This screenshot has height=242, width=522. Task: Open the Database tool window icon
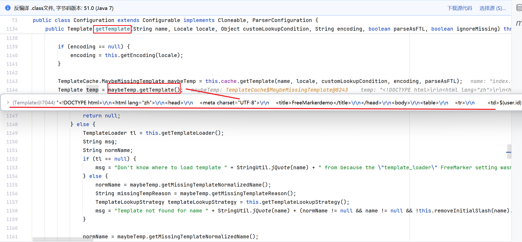coord(519,8)
